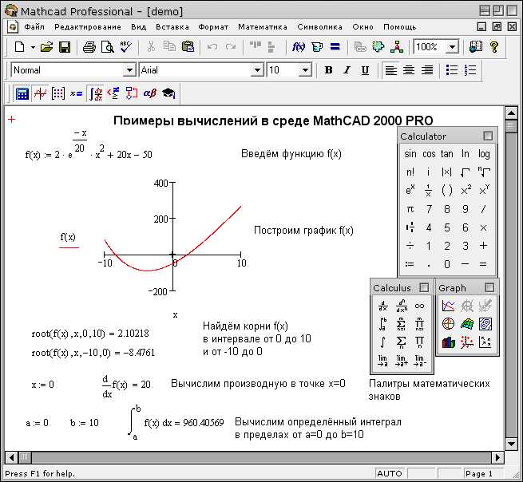Click the Insert Function f(x) icon
The image size is (523, 482).
[x=299, y=47]
